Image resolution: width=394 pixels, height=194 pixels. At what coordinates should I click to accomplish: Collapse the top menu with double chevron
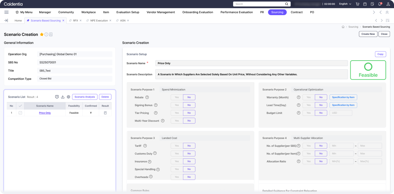pos(387,12)
